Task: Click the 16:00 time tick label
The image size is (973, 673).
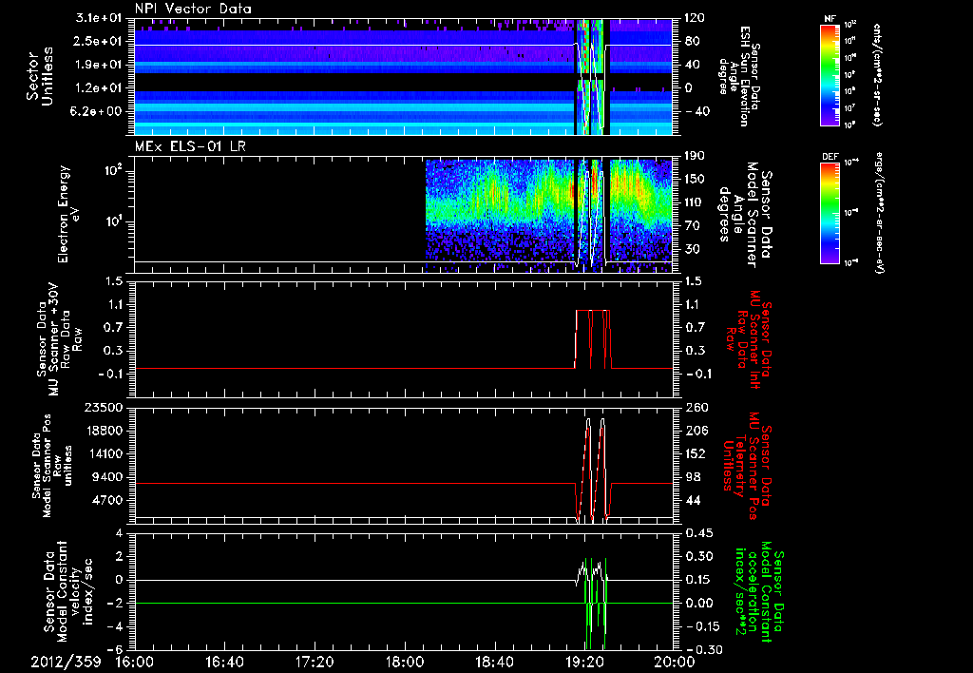Action: [135, 662]
